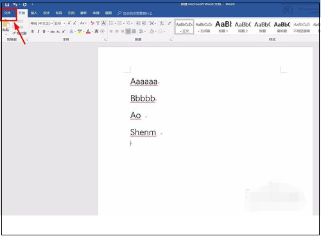Open the Font dialog launcher
The width and height of the screenshot is (321, 236).
105,40
